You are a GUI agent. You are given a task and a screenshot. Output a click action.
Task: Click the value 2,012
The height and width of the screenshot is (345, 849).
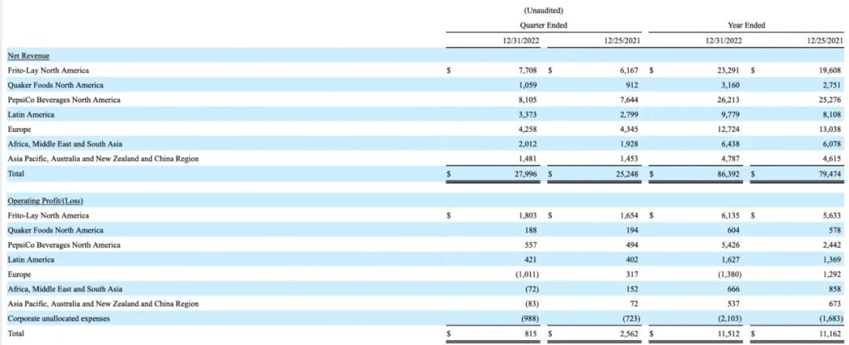click(530, 144)
